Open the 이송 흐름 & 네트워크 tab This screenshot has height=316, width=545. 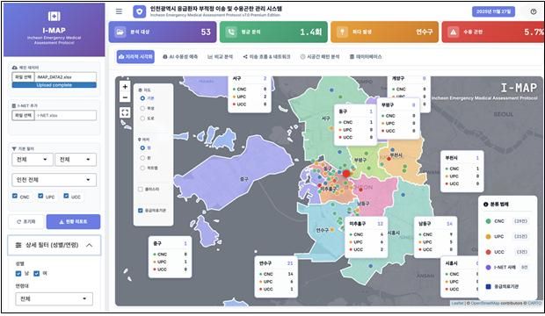coord(266,57)
